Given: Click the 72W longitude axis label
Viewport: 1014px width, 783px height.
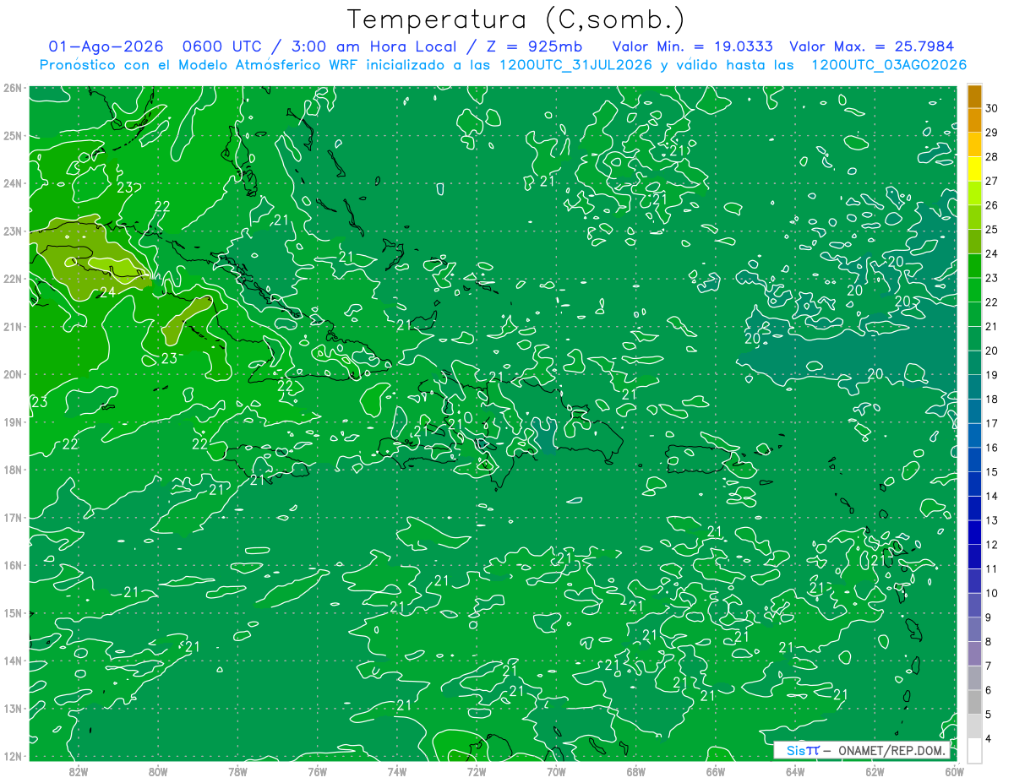Looking at the screenshot, I should (x=477, y=771).
